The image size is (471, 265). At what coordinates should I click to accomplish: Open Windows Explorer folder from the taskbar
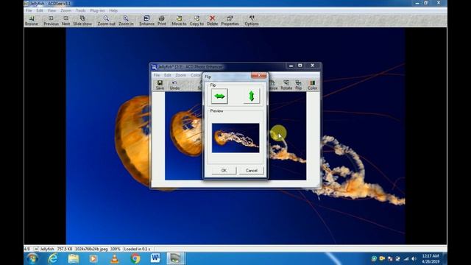click(x=74, y=258)
